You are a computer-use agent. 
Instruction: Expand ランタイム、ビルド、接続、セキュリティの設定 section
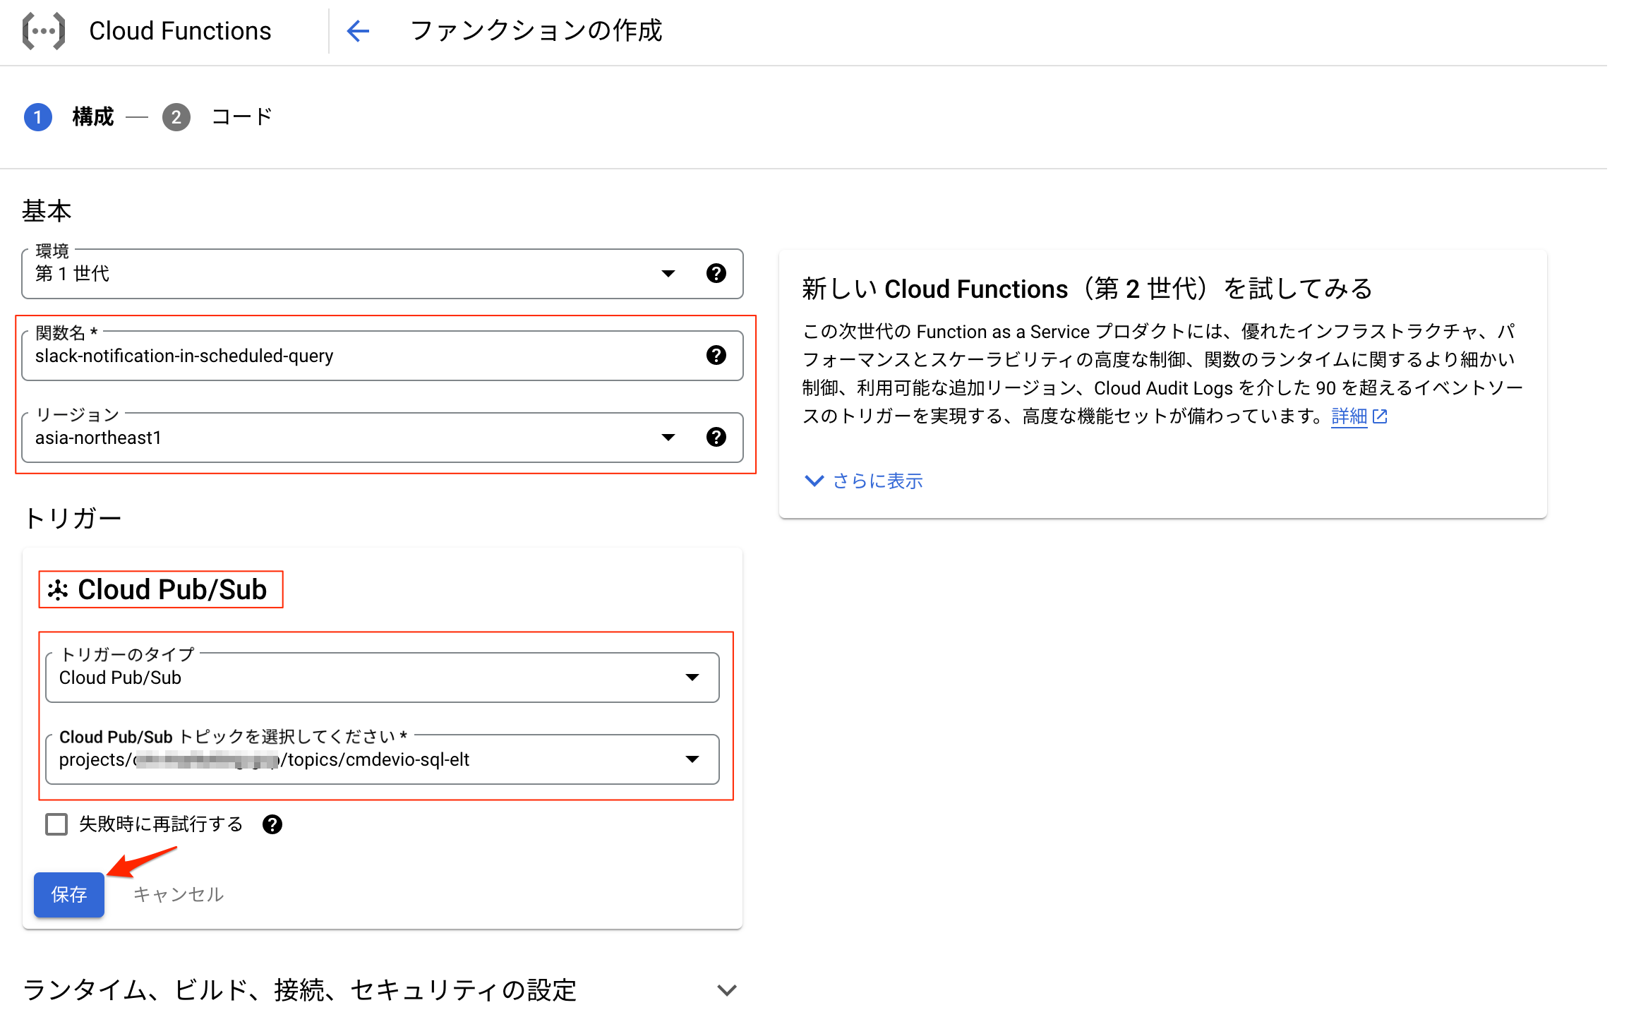(380, 990)
